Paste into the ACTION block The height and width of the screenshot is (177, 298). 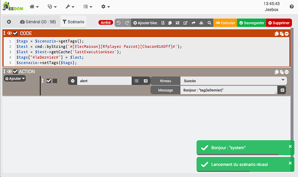[x=282, y=72]
